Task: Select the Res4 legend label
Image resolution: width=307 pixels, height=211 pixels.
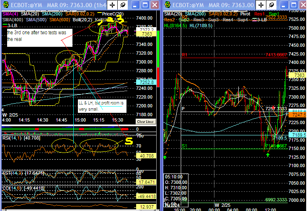Action: coord(228,20)
